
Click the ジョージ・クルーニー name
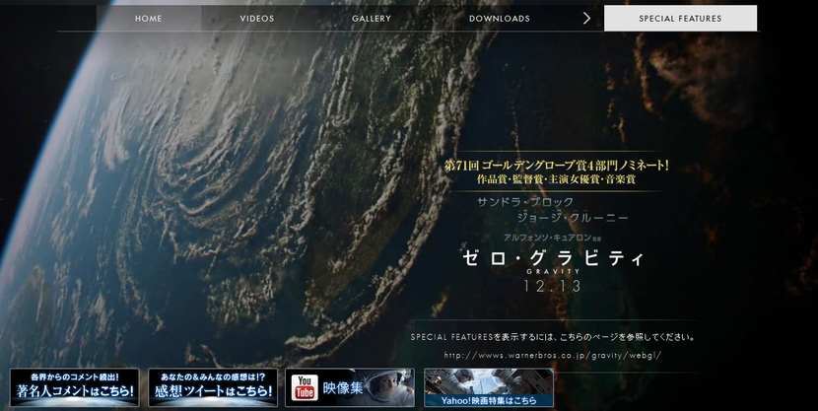pyautogui.click(x=573, y=218)
